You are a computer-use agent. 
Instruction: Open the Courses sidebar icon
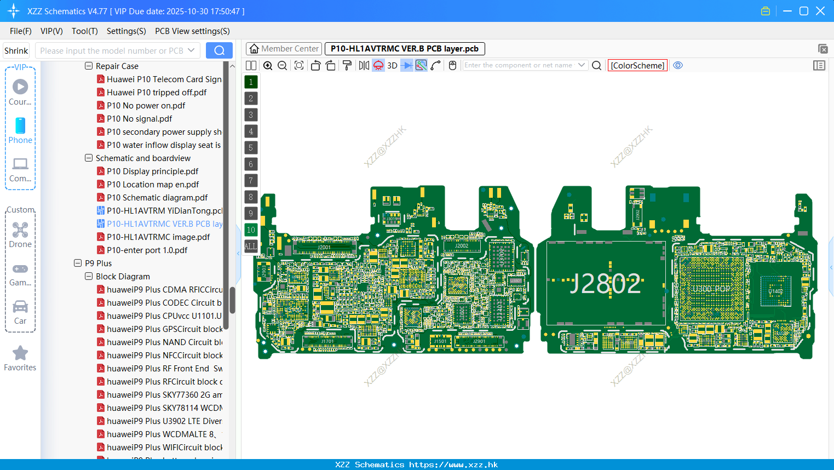(x=20, y=93)
